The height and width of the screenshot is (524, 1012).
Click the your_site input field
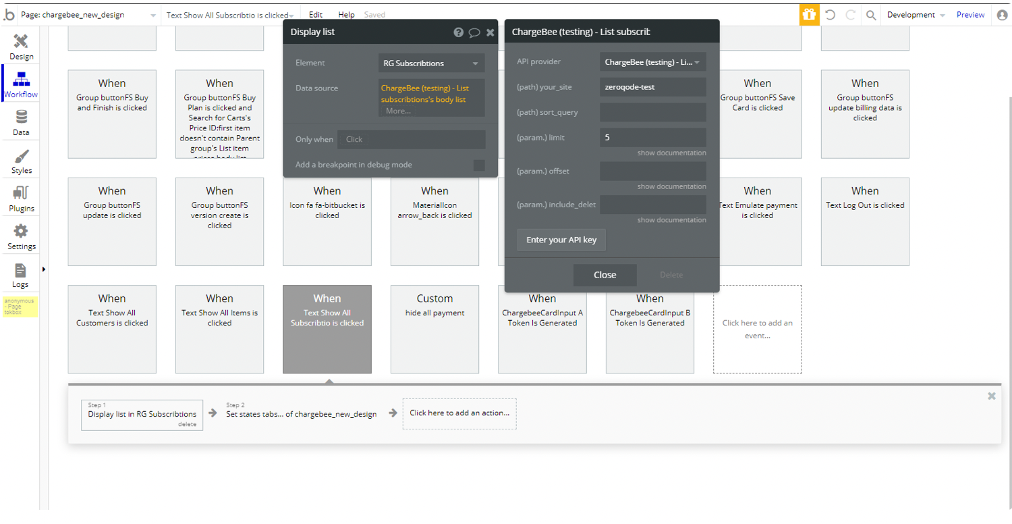(x=653, y=87)
